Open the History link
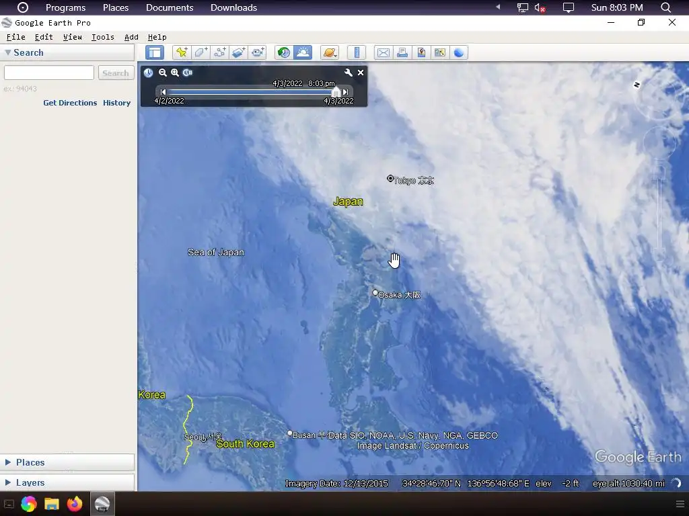689x516 pixels. point(117,103)
